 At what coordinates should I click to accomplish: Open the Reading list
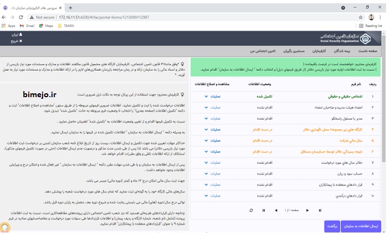point(371,25)
